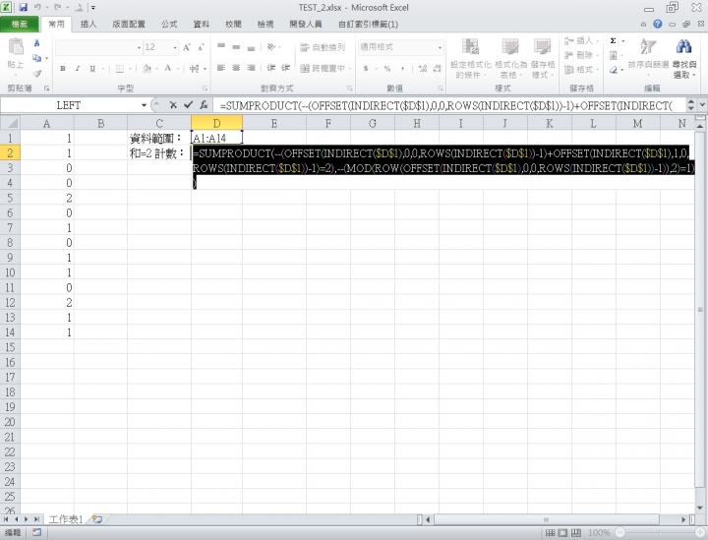
Task: Click the Format Painter brush icon
Action: (37, 73)
